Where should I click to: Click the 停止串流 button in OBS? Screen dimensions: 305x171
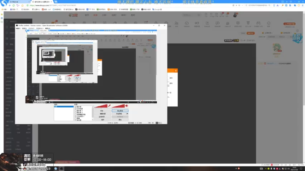pos(120,111)
